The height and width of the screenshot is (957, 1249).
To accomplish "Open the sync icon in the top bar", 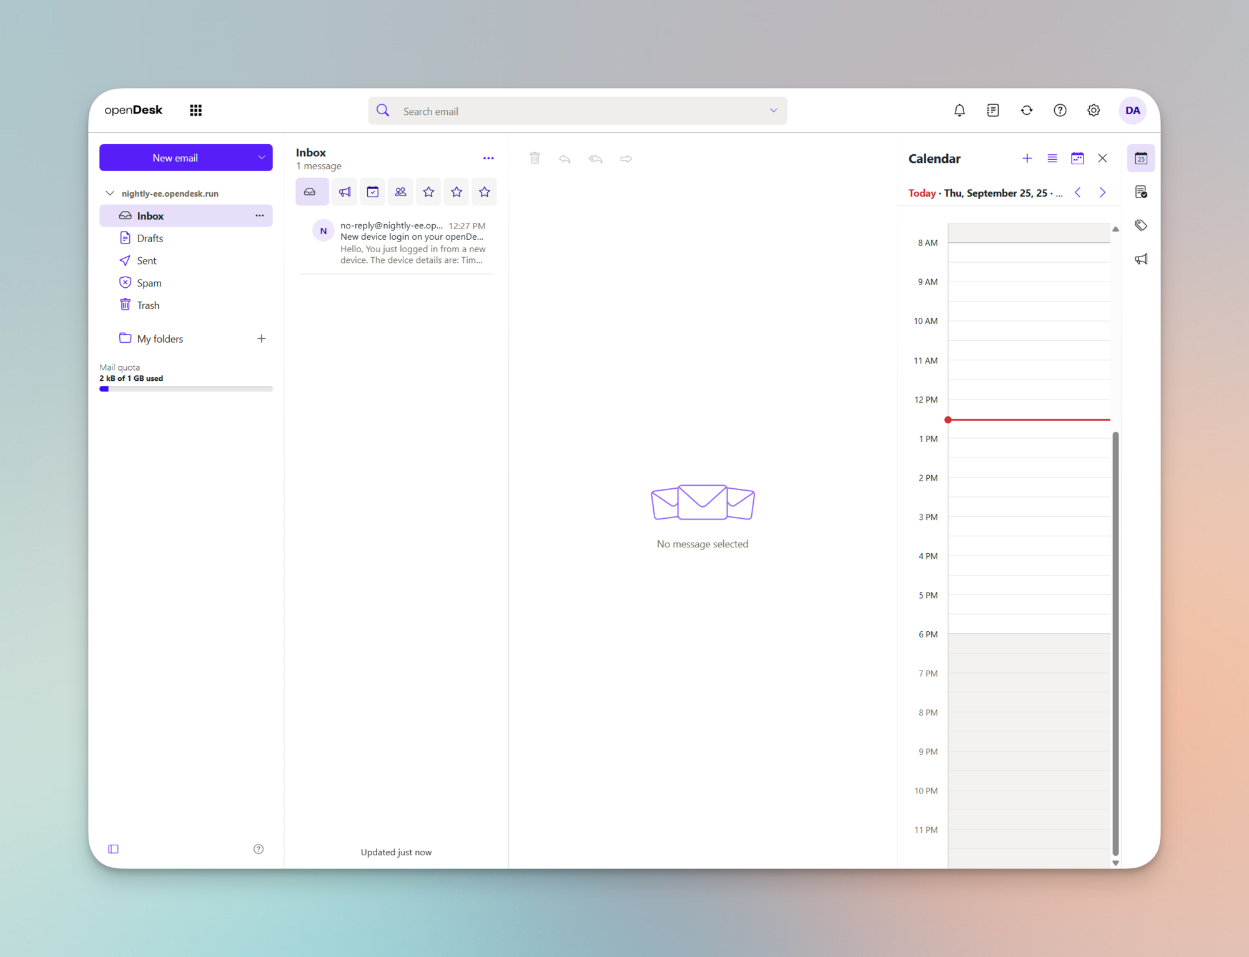I will click(1027, 110).
